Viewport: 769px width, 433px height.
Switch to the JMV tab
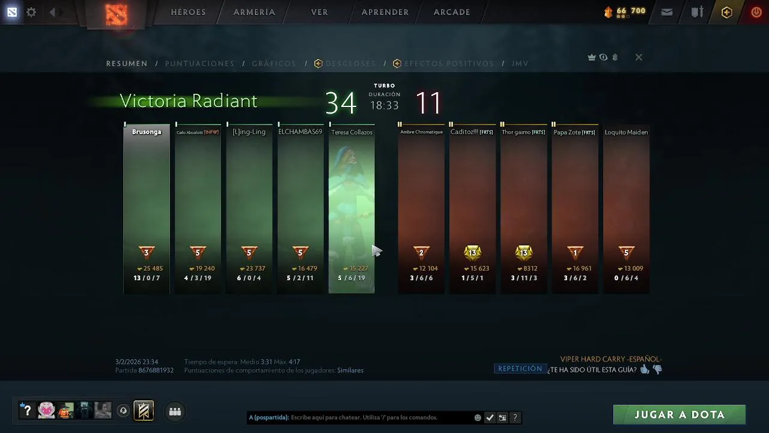[x=520, y=63]
